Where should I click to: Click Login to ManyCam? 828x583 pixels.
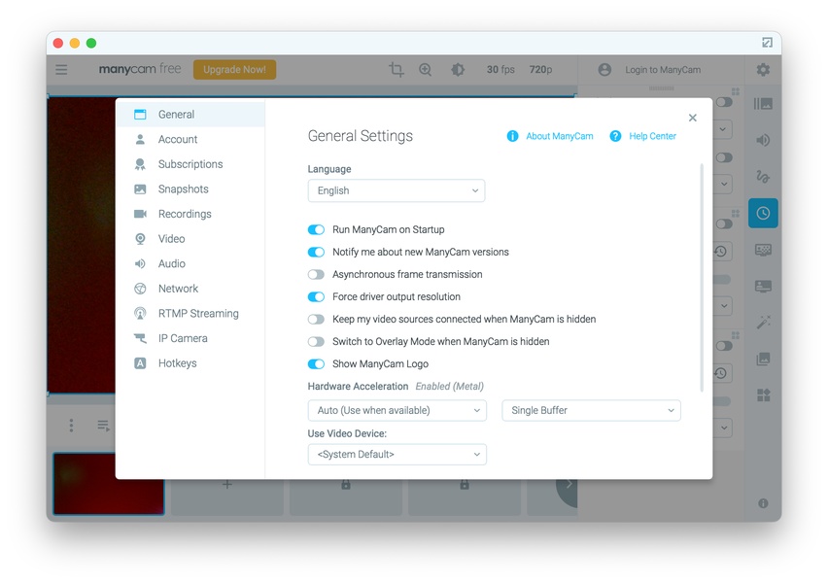click(663, 70)
